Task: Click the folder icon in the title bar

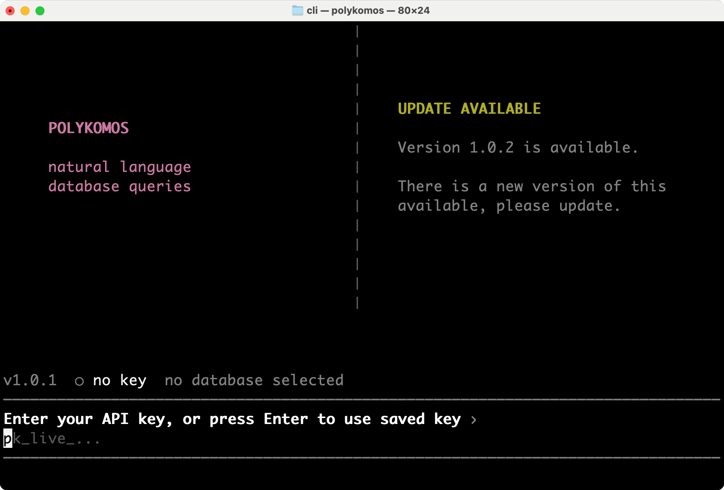Action: coord(298,10)
